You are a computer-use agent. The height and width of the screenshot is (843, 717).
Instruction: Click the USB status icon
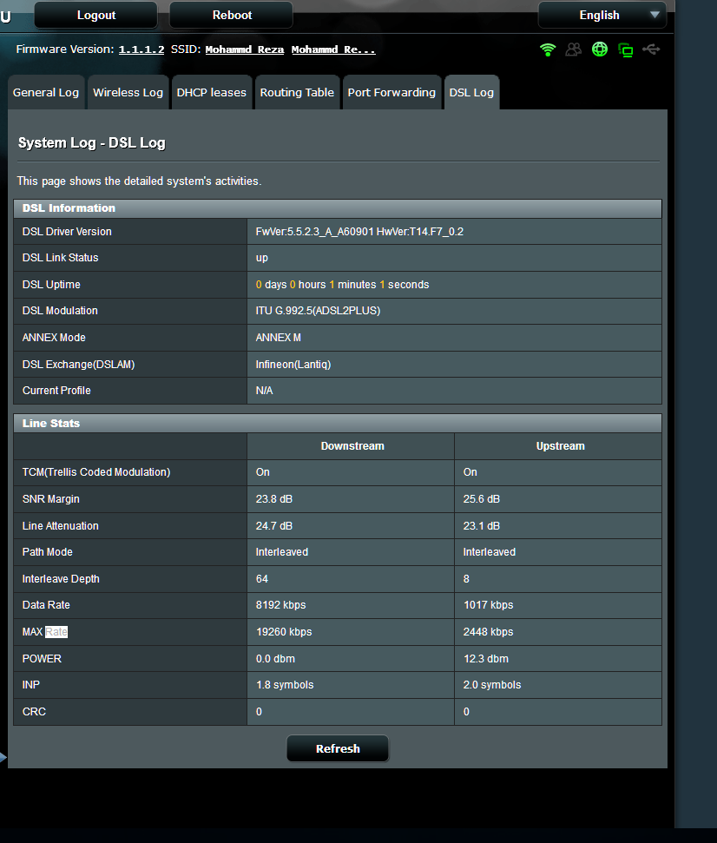click(651, 49)
